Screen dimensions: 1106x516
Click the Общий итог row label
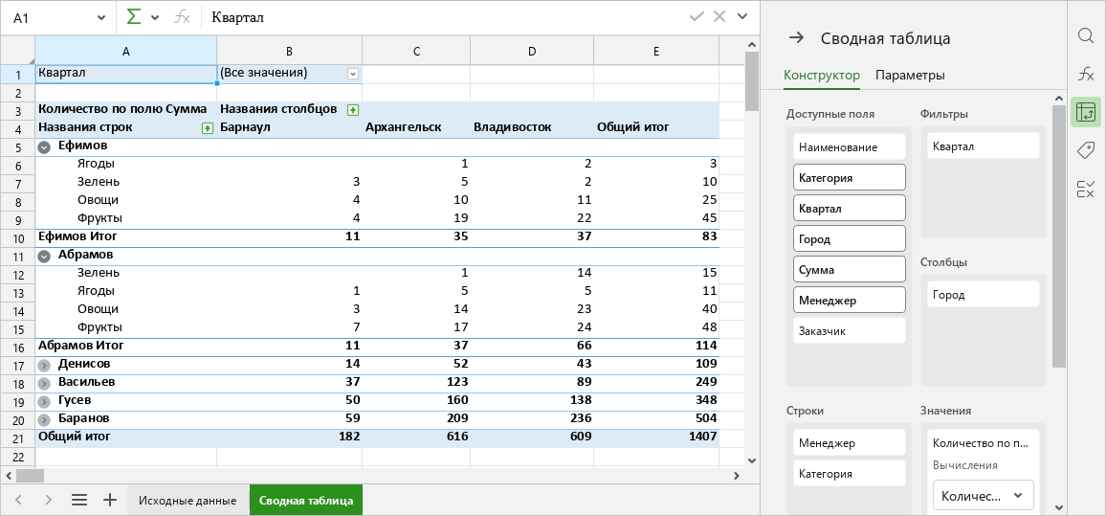tap(75, 437)
